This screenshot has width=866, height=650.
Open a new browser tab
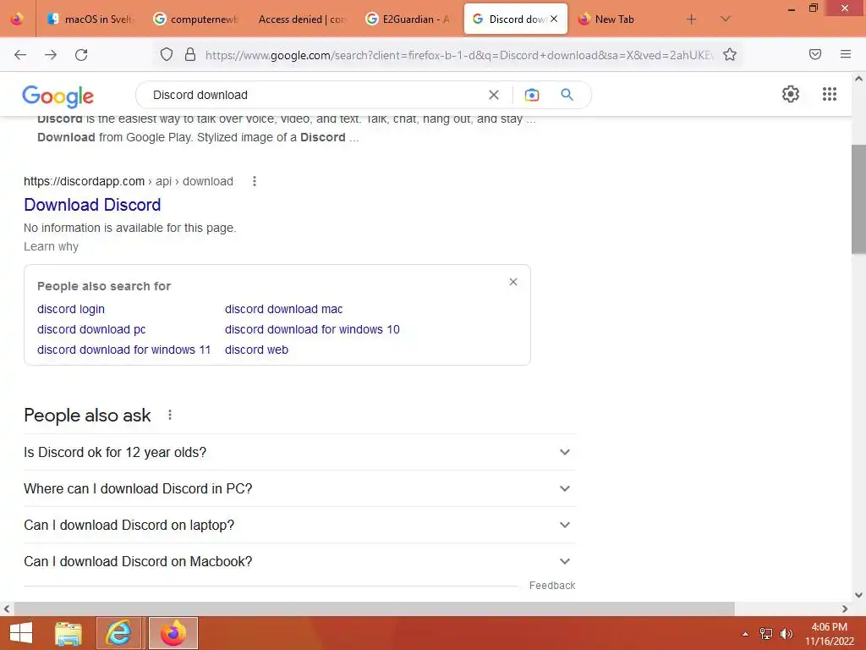691,19
